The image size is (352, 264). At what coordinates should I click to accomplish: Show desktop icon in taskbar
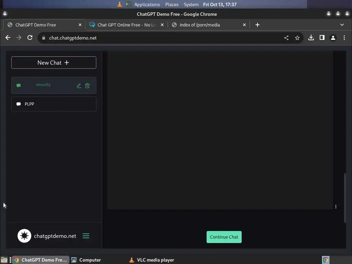click(x=4, y=260)
